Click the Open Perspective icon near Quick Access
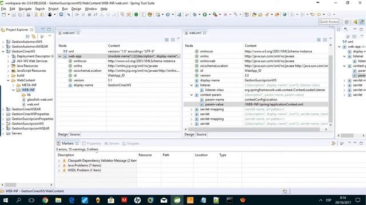The height and width of the screenshot is (205, 366). [x=347, y=22]
